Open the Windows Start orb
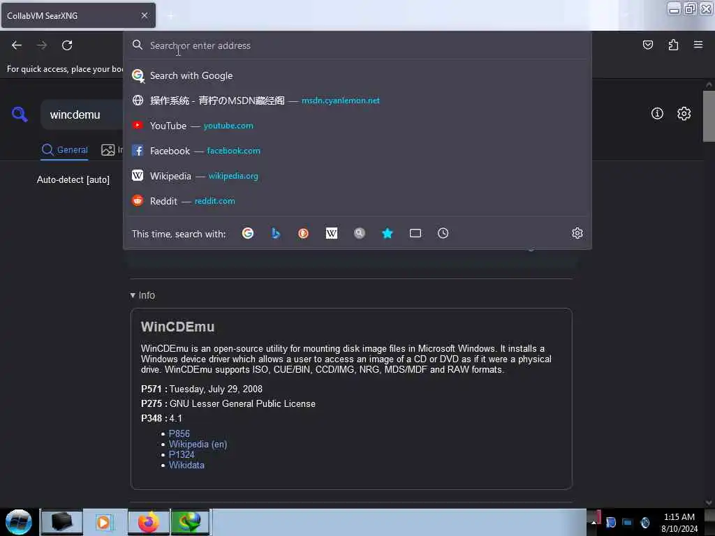Image resolution: width=715 pixels, height=536 pixels. pos(19,522)
